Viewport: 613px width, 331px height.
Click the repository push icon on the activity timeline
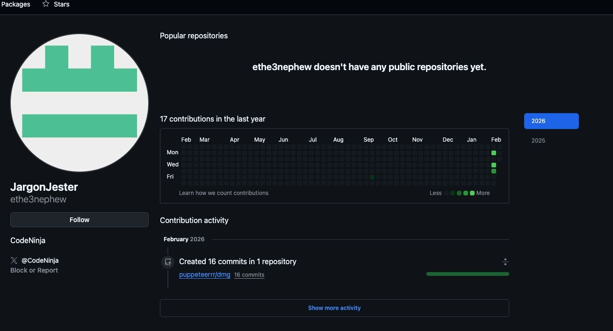168,262
